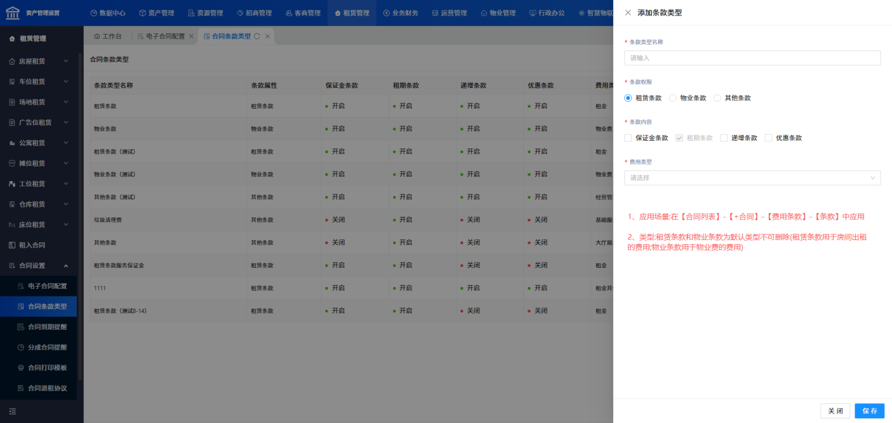Click the 招商管理 tag icon
The height and width of the screenshot is (423, 892).
[240, 13]
